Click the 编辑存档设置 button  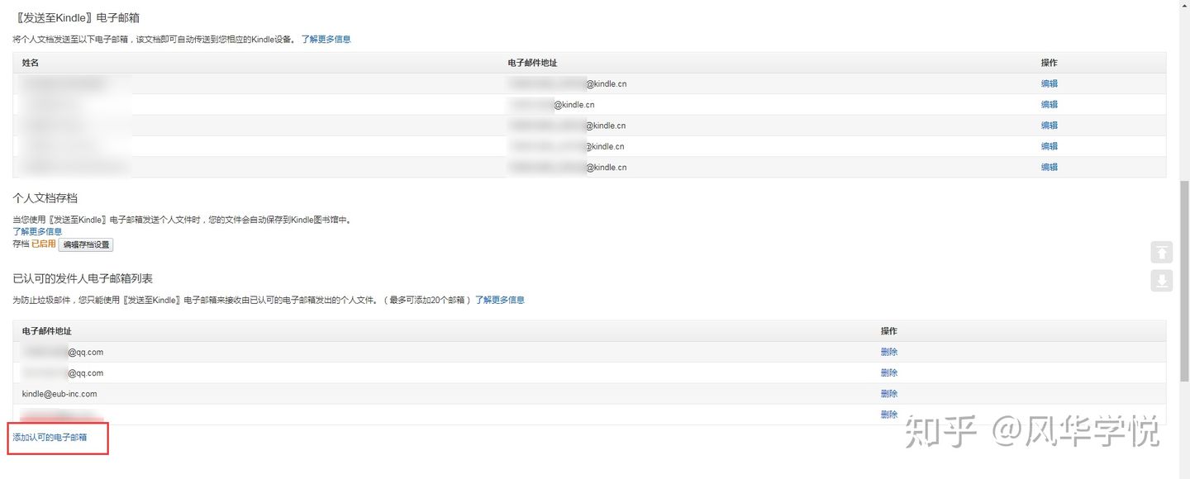pos(86,244)
